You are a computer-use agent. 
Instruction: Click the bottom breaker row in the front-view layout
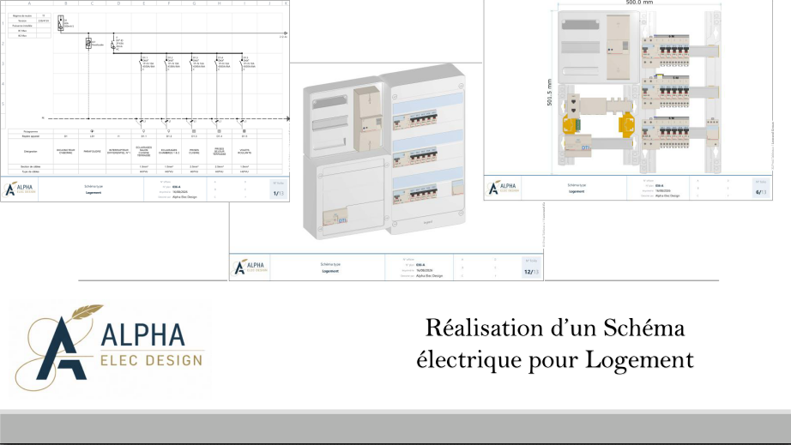(666, 133)
